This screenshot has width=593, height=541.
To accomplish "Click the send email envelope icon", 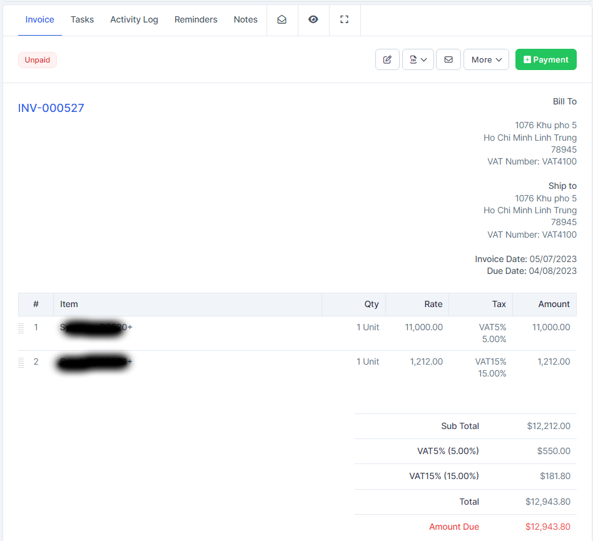I will coord(449,60).
